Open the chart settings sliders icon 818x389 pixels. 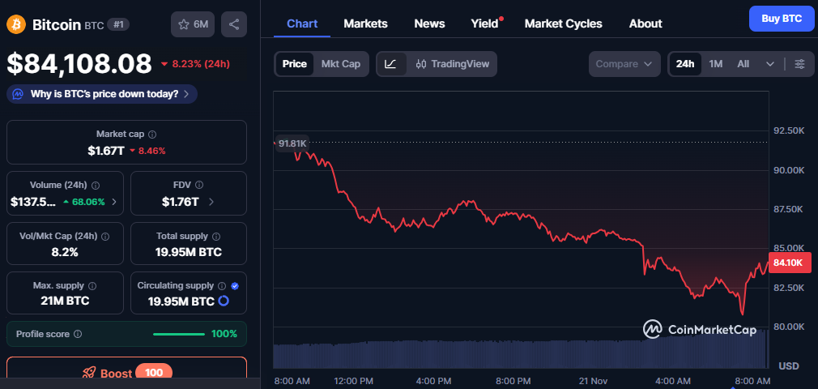[799, 64]
